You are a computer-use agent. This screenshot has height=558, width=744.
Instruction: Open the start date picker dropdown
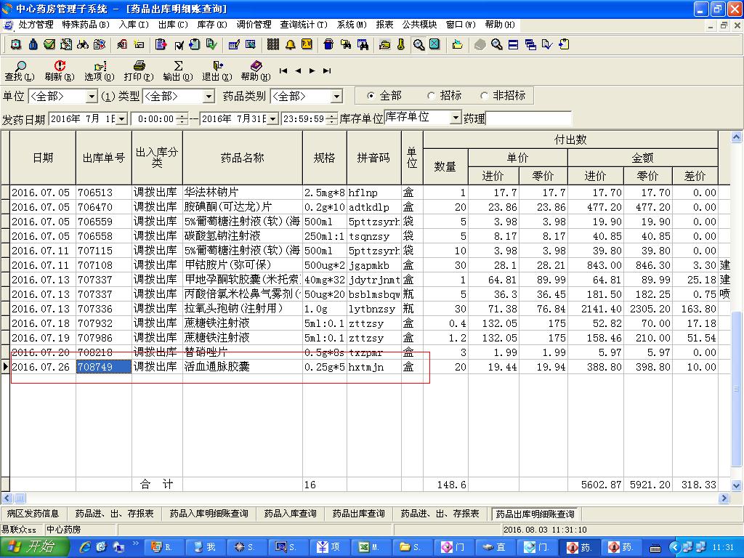122,118
